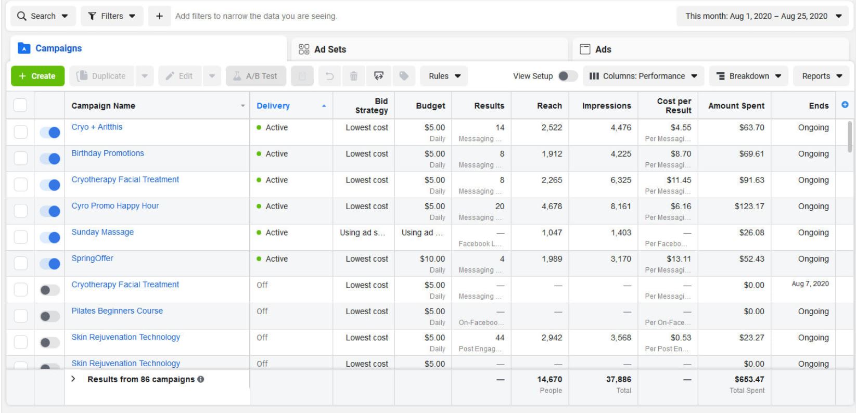Click the green Create button
The image size is (856, 413).
37,76
